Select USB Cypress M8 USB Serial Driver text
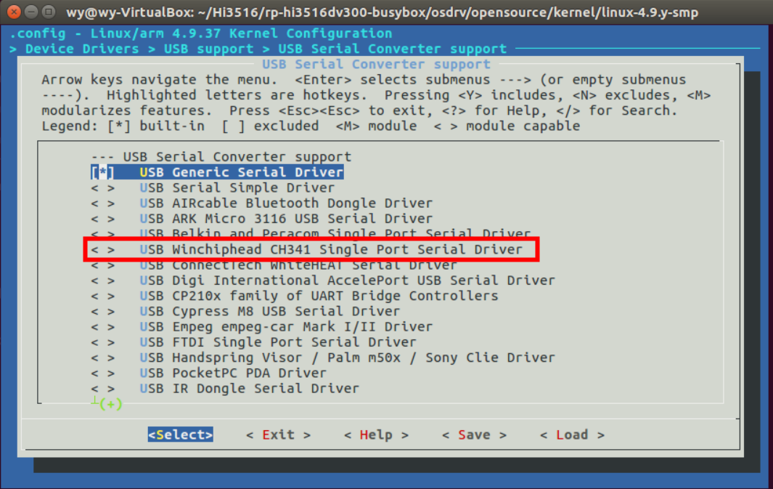Screen dimensions: 773x489 270,312
